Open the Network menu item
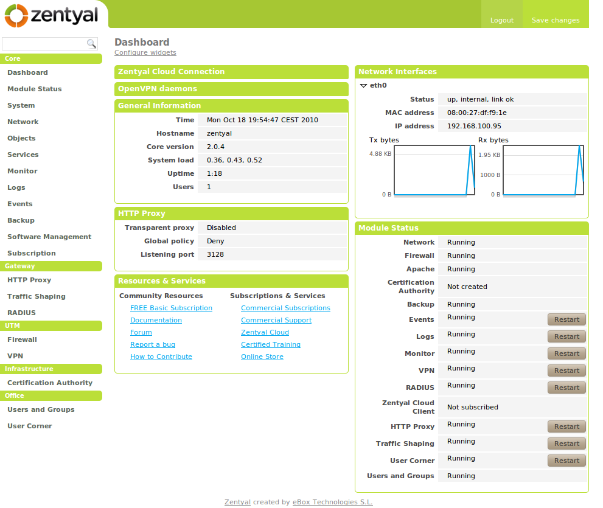The width and height of the screenshot is (603, 508). click(x=23, y=122)
